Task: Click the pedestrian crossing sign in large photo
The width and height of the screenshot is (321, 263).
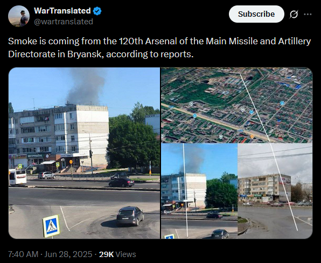Action: [51, 226]
